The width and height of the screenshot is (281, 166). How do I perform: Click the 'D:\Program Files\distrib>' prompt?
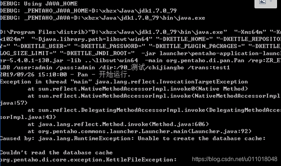44,32
